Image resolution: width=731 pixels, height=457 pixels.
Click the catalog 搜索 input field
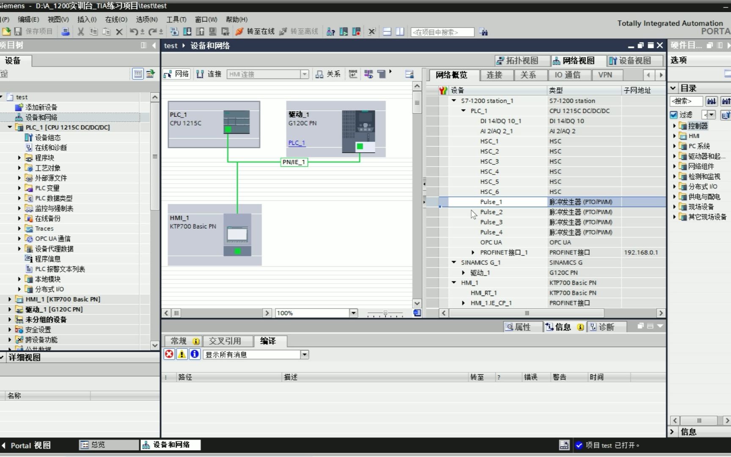pos(686,101)
